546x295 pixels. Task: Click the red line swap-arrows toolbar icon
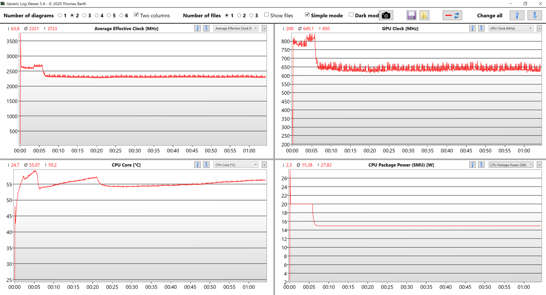pyautogui.click(x=452, y=15)
